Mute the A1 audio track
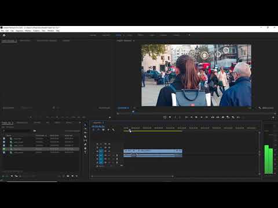The image size is (278, 208). 109,155
